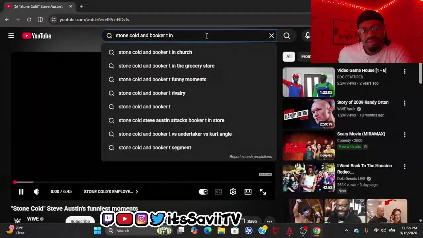Mute the video volume
The width and height of the screenshot is (423, 238).
(36, 192)
